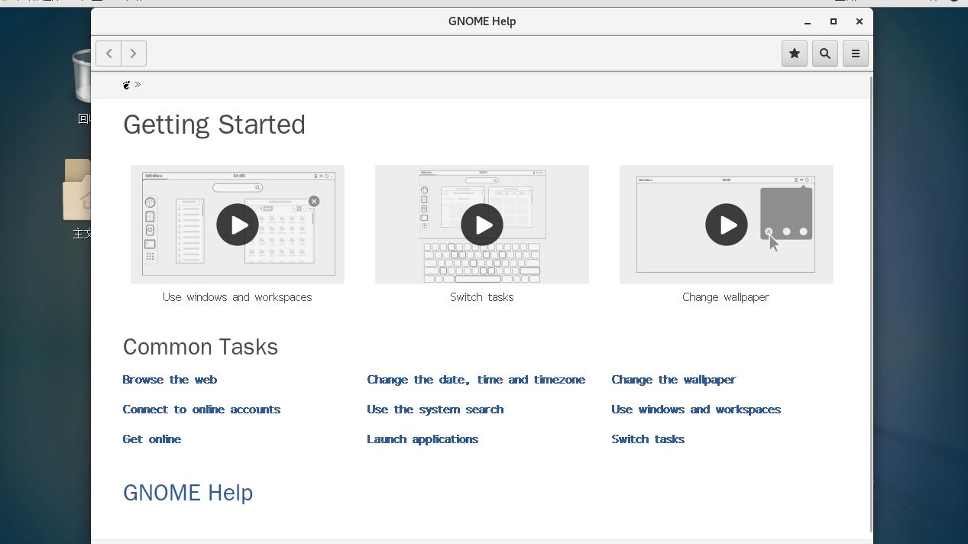Maximize the GNOME Help window
Viewport: 968px width, 544px height.
(834, 21)
